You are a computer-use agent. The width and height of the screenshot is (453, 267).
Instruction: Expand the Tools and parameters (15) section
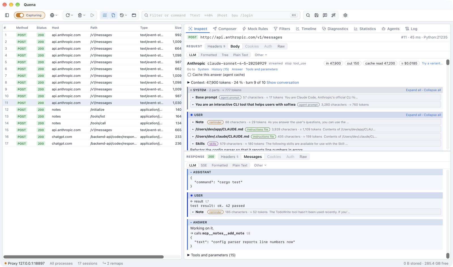[x=189, y=255]
